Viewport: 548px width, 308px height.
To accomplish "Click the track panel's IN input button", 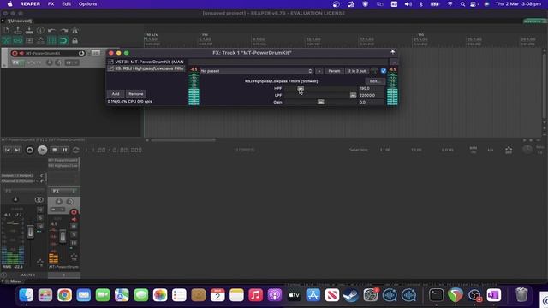I will coord(72,62).
